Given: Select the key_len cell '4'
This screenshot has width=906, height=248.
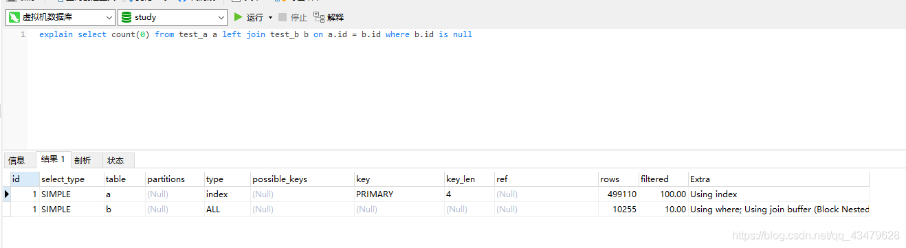Looking at the screenshot, I should 469,194.
